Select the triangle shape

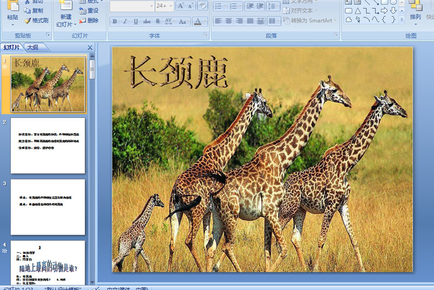click(x=358, y=11)
